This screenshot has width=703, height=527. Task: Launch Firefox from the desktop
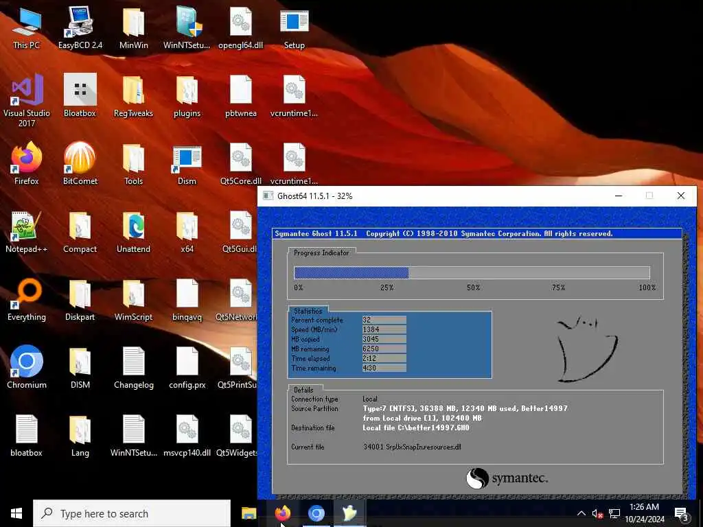pos(27,163)
